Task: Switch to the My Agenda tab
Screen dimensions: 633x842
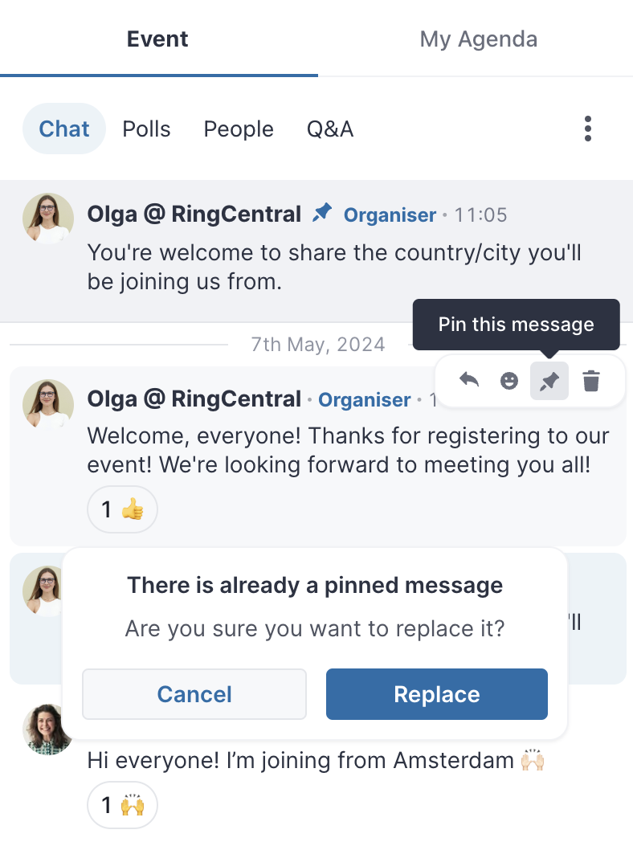Action: (478, 39)
